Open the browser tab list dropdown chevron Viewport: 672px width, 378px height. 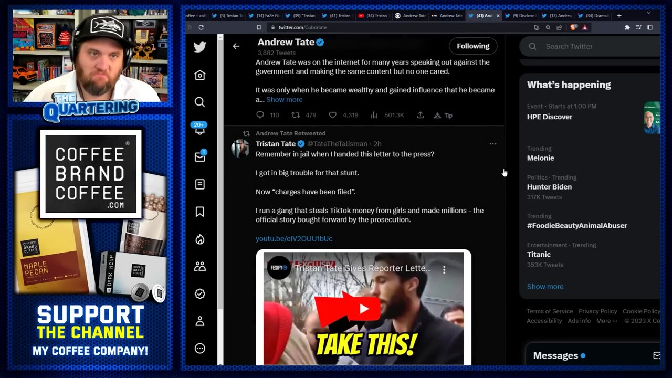click(x=649, y=12)
